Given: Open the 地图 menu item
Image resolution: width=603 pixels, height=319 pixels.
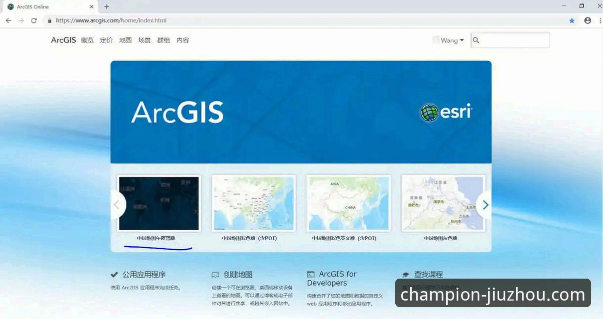Looking at the screenshot, I should tap(125, 40).
